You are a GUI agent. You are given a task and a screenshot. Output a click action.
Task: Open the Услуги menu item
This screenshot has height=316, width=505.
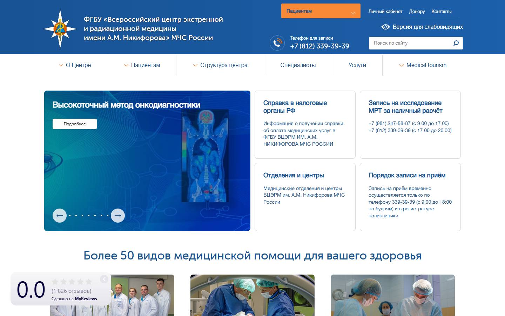pyautogui.click(x=357, y=65)
